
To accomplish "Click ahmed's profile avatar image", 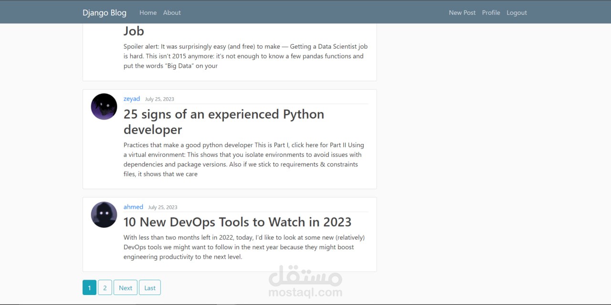I will [x=104, y=214].
